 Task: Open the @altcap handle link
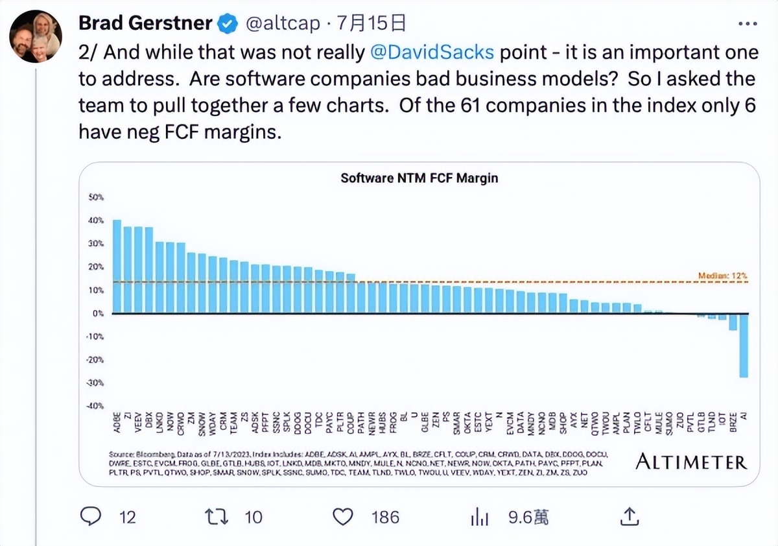coord(283,24)
